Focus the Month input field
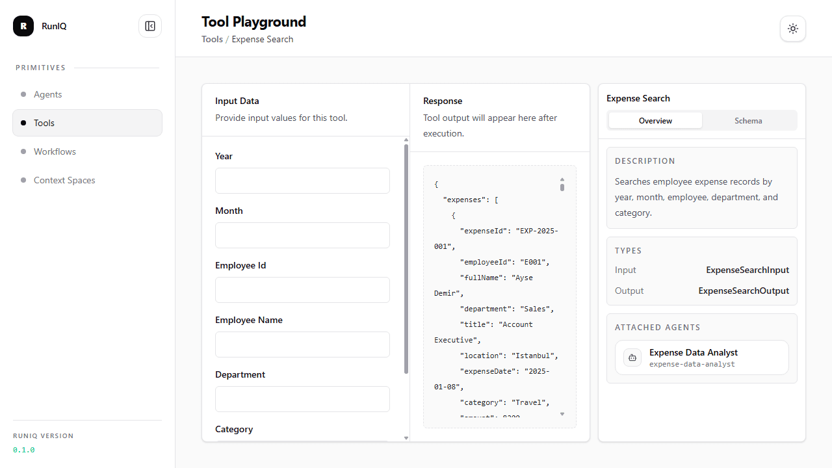 coord(302,235)
